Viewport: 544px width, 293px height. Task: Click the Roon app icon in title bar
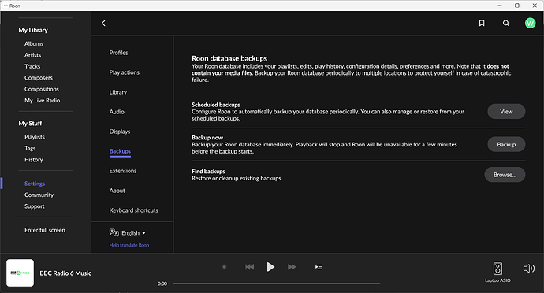[6, 6]
